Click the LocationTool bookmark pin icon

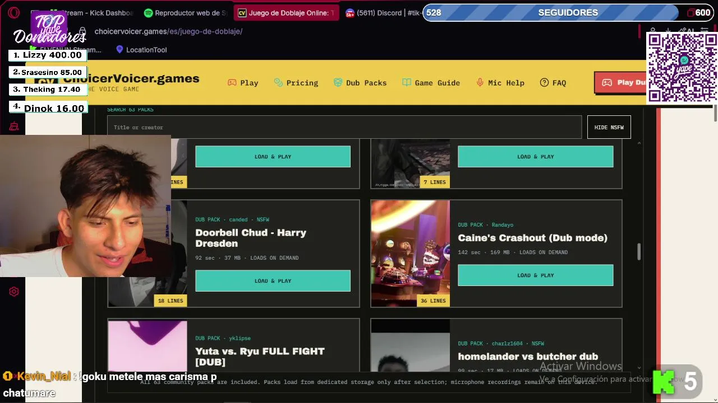119,49
